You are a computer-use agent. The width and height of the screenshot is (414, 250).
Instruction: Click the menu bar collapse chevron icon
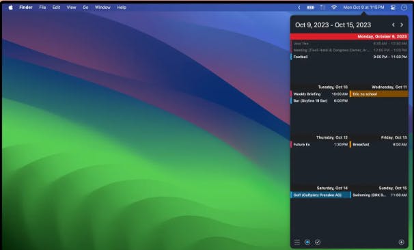pos(299,8)
